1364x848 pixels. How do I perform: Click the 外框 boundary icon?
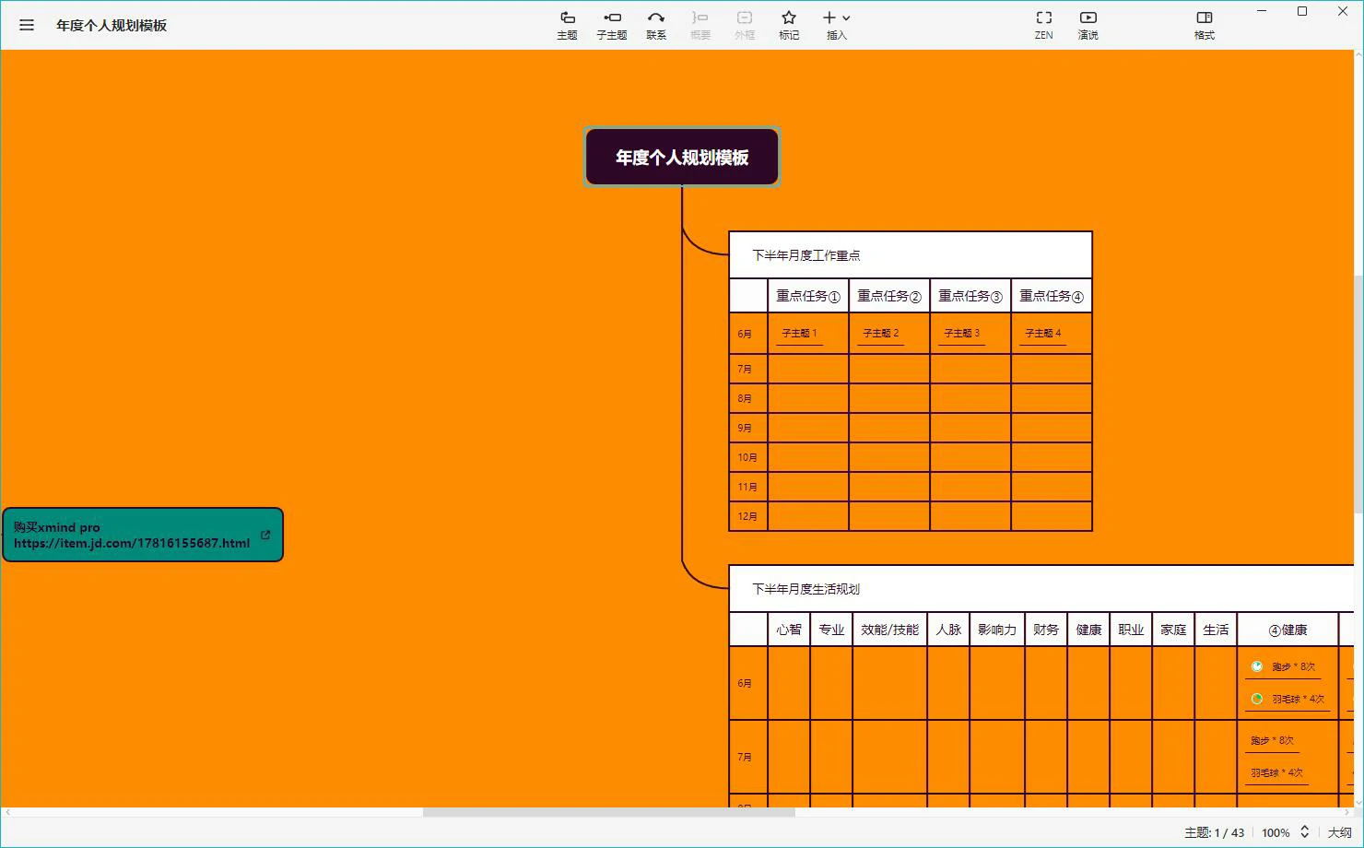745,25
